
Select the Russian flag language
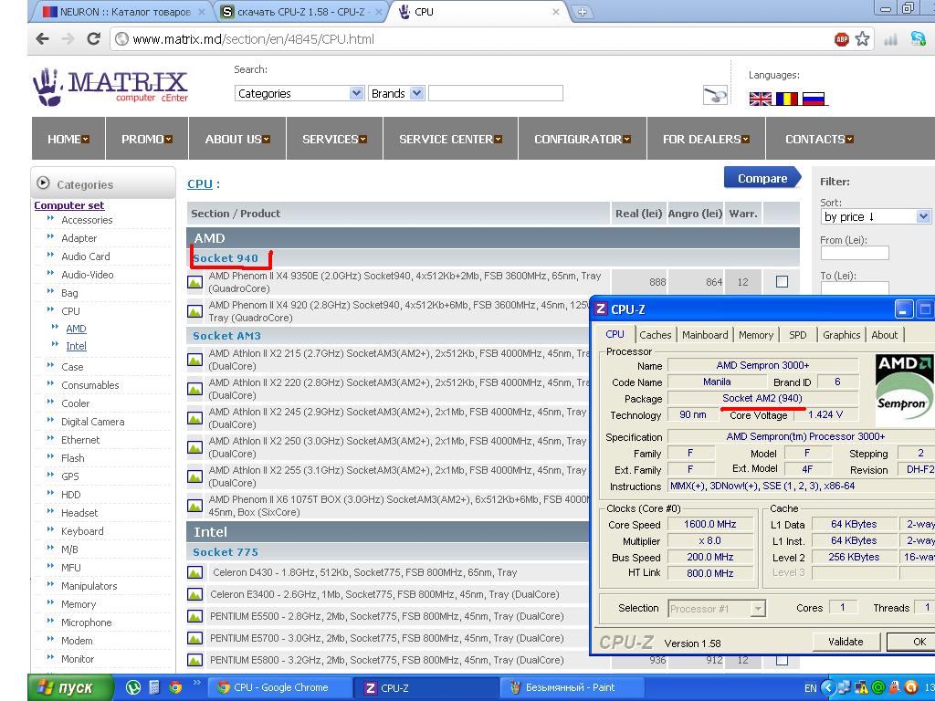[x=814, y=99]
